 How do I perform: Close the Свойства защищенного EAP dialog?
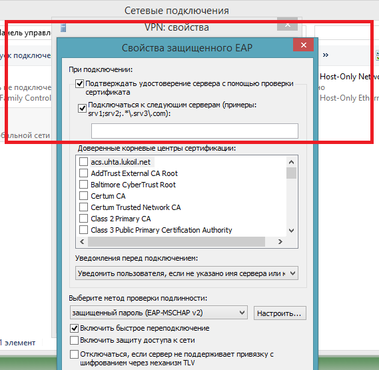pos(304,45)
